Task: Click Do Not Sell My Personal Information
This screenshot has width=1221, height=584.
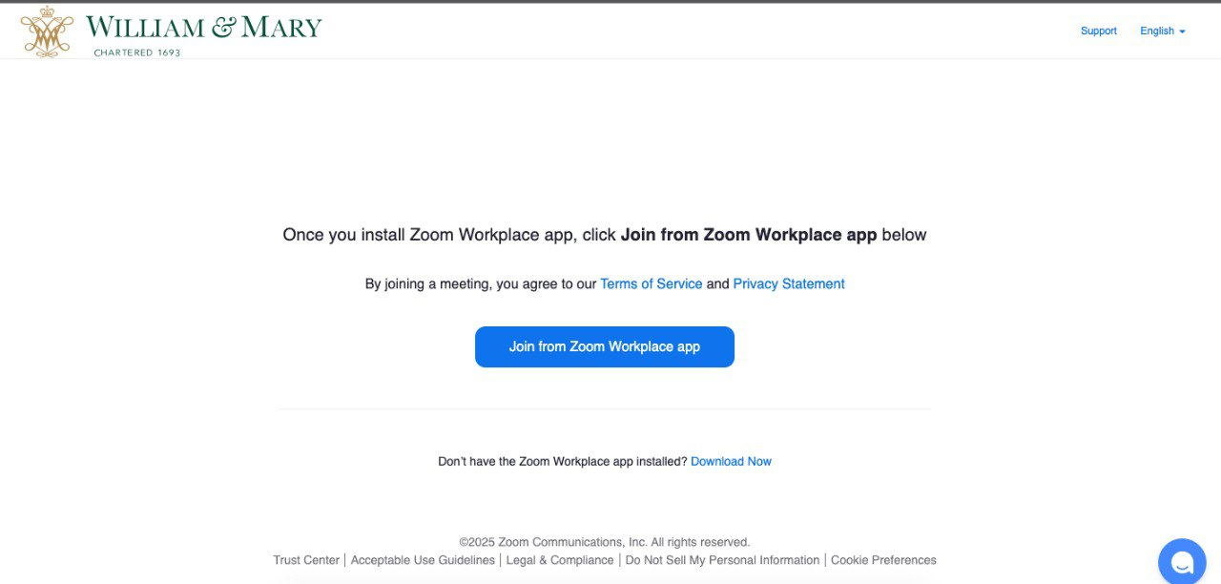Action: pyautogui.click(x=722, y=561)
